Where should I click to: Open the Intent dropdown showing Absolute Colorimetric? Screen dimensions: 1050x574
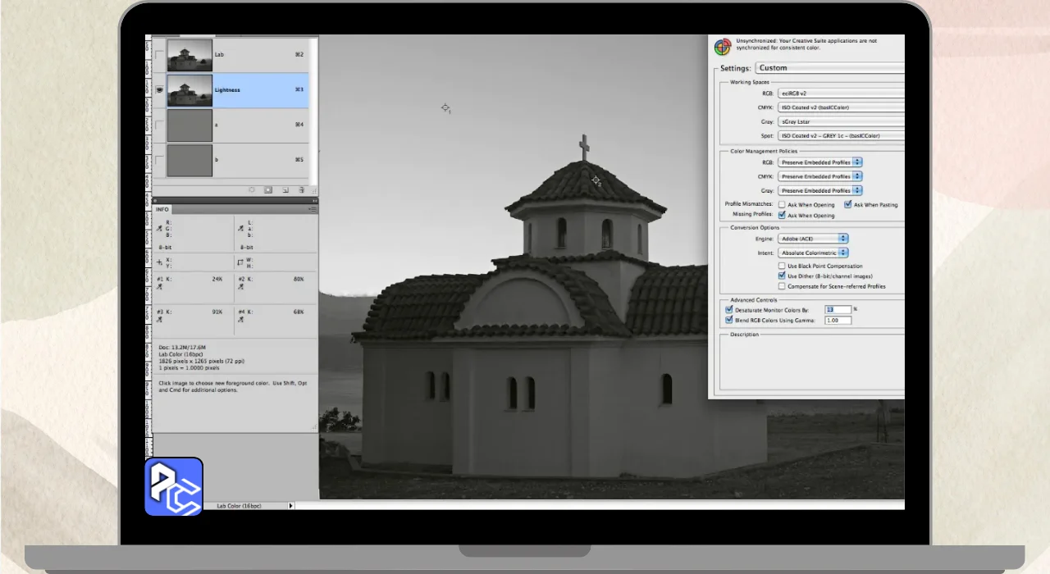[x=812, y=253]
